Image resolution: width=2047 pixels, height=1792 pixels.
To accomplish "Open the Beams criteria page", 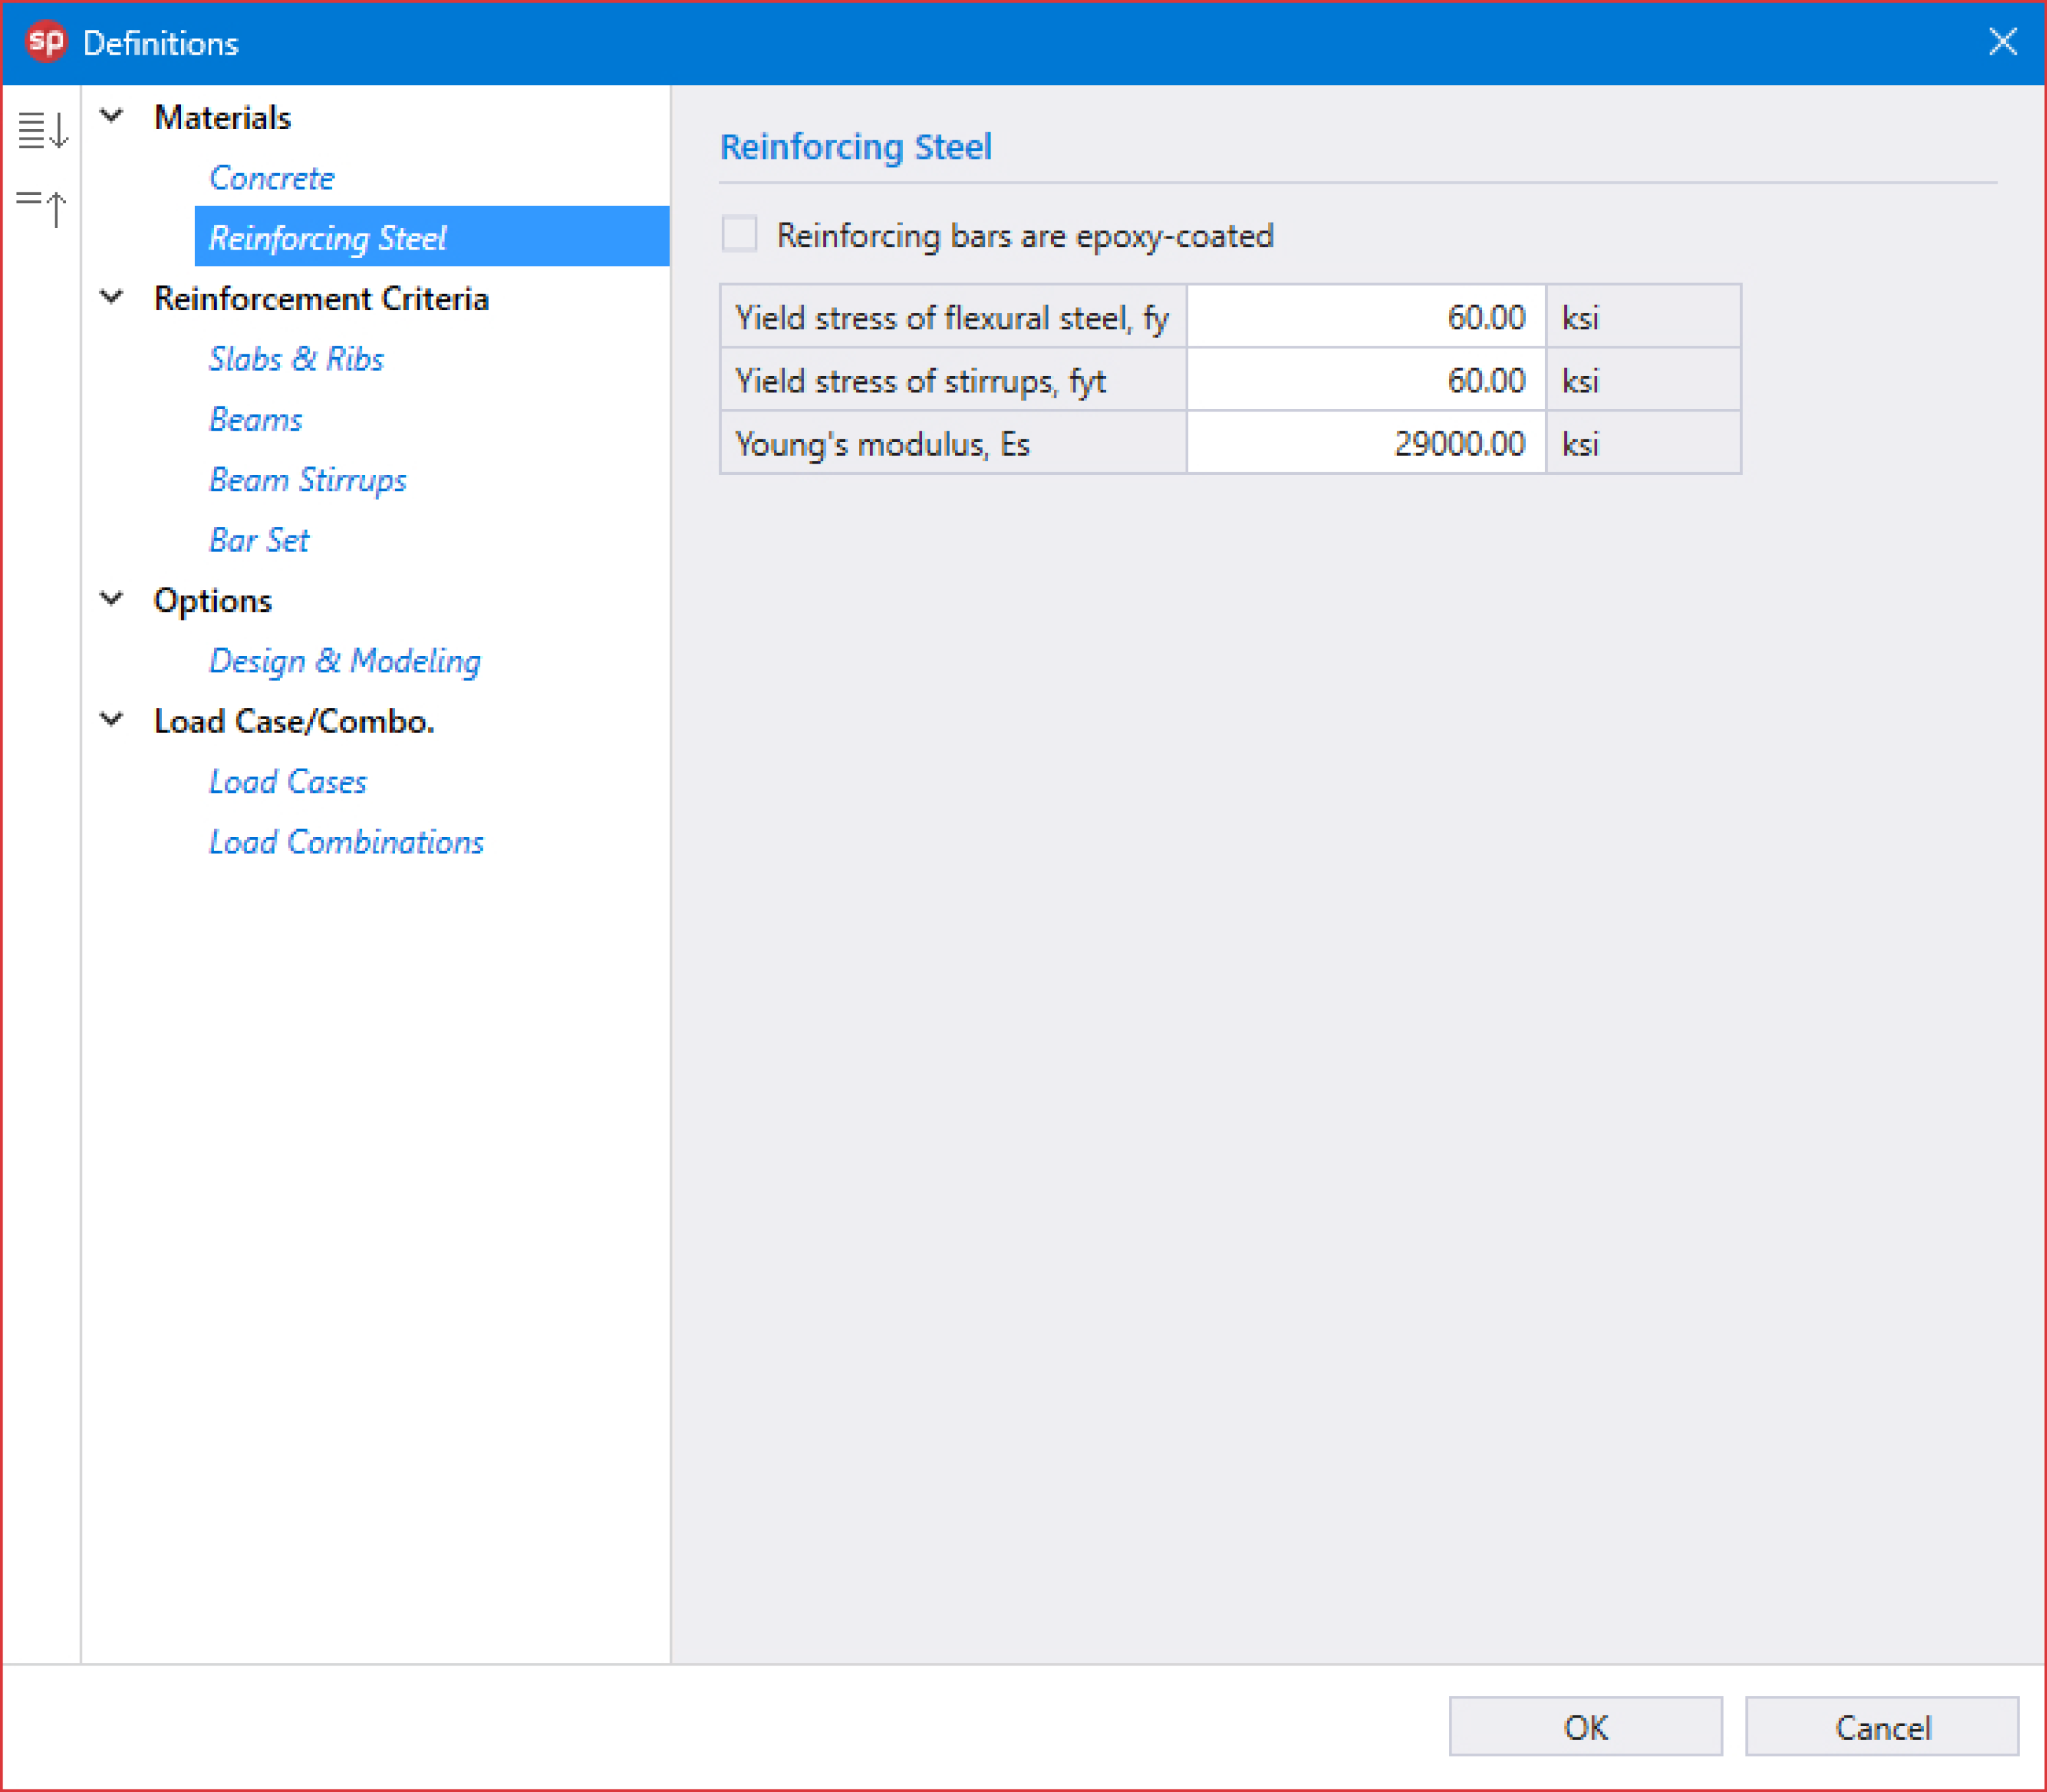I will [256, 419].
